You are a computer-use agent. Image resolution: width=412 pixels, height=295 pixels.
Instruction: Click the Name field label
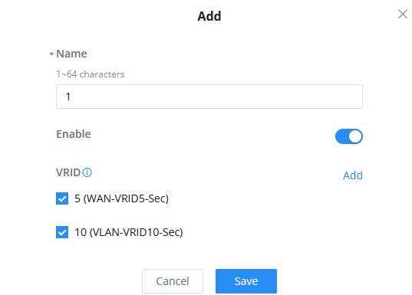point(71,54)
